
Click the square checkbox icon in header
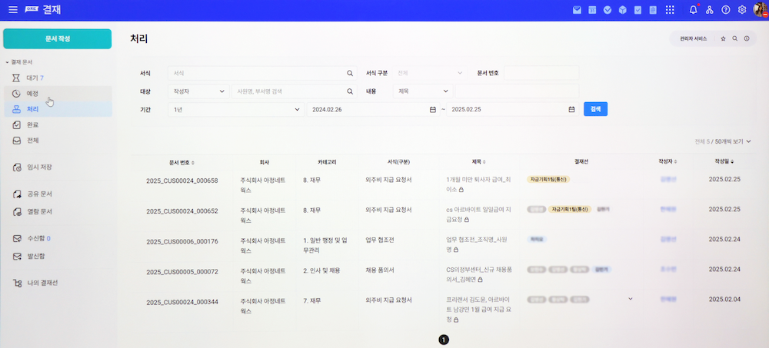click(638, 10)
